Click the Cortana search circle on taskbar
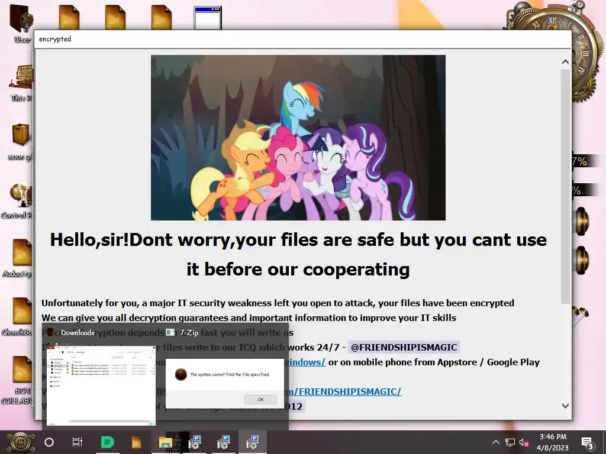This screenshot has height=454, width=606. coord(49,442)
